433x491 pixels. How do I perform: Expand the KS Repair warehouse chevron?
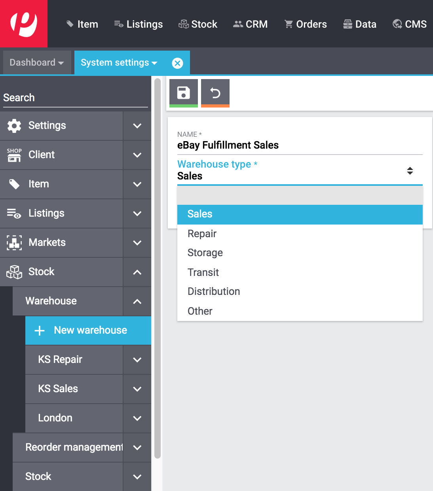[x=137, y=360]
